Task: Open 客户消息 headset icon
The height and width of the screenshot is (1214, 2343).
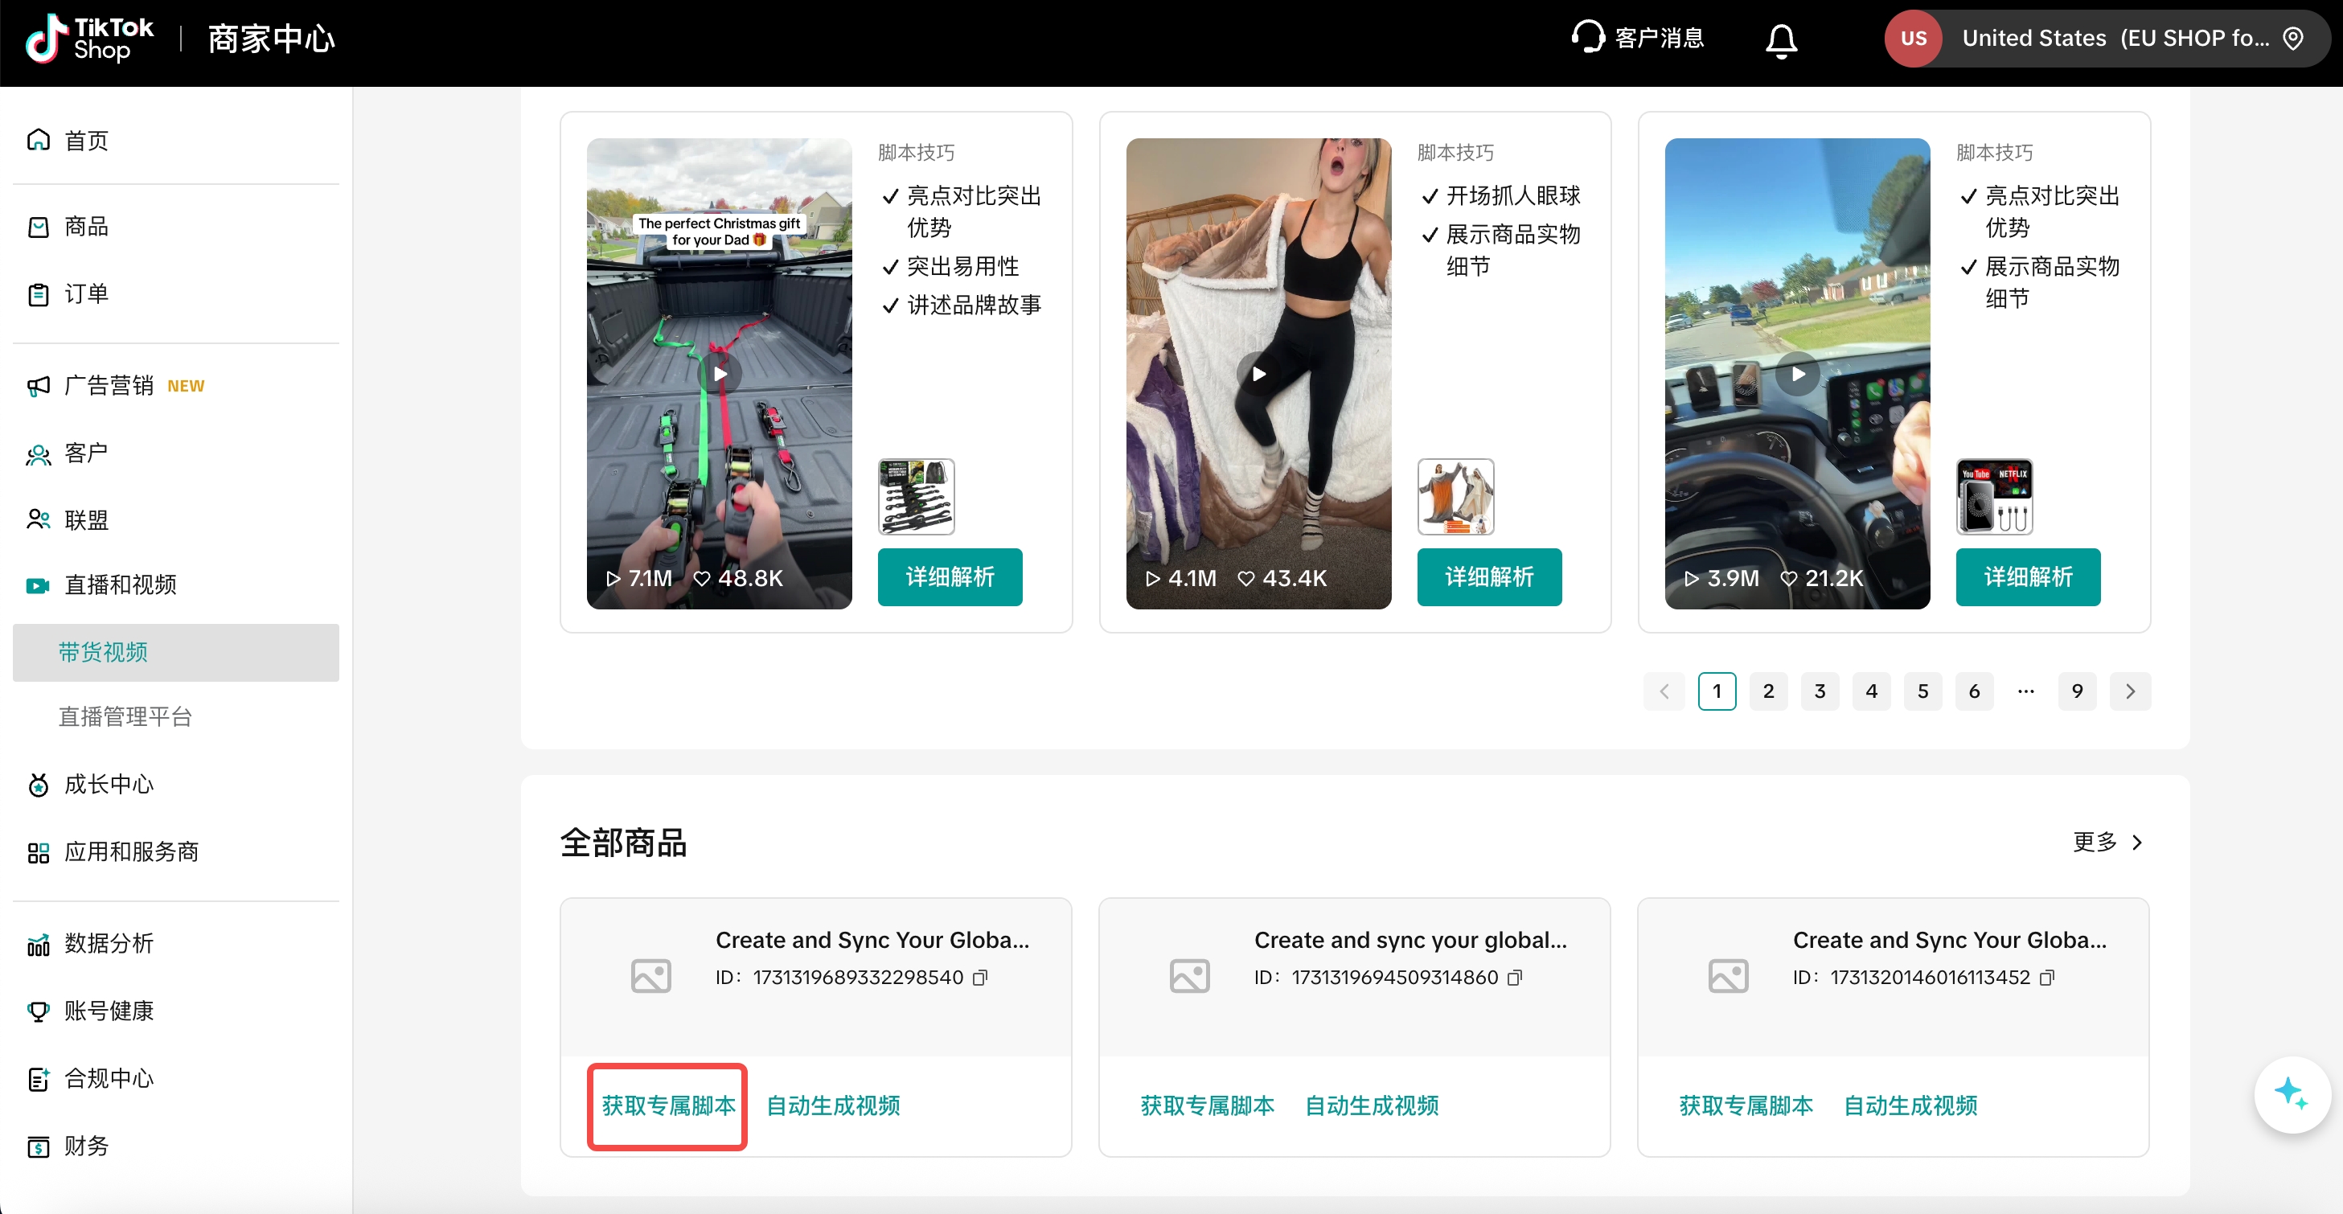Action: coord(1587,39)
